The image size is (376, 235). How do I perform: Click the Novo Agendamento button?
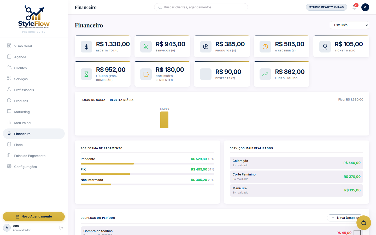[x=34, y=216]
